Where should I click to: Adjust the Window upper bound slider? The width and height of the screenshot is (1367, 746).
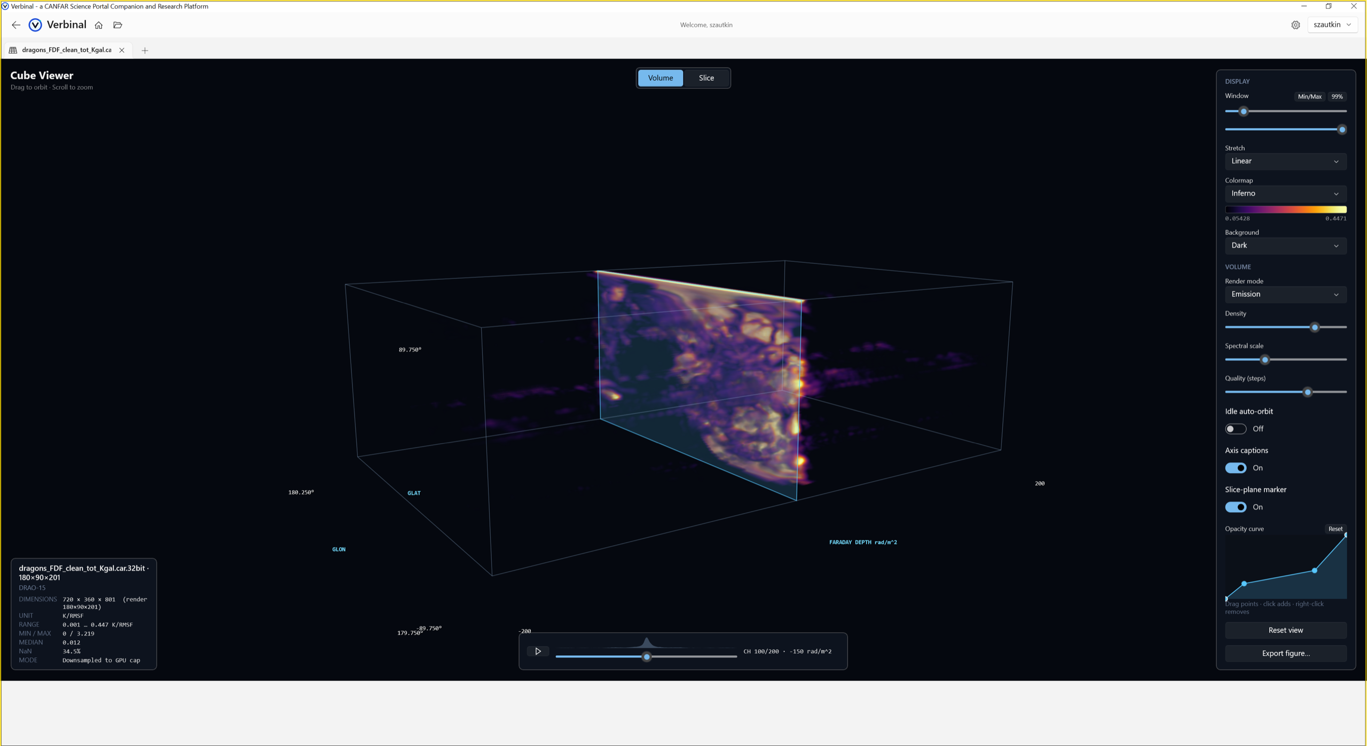point(1342,130)
